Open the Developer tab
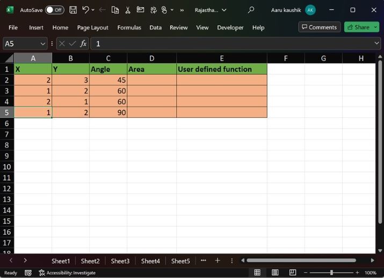Viewport: 384px width, 278px height. [x=230, y=28]
